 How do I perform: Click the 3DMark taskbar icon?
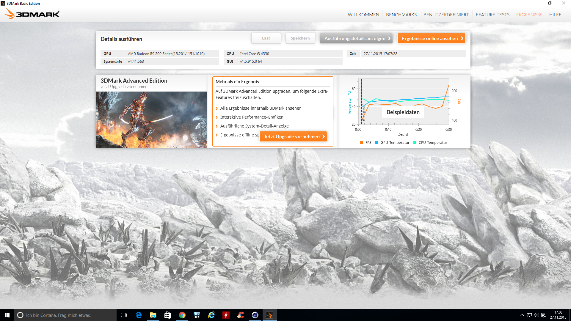point(270,315)
